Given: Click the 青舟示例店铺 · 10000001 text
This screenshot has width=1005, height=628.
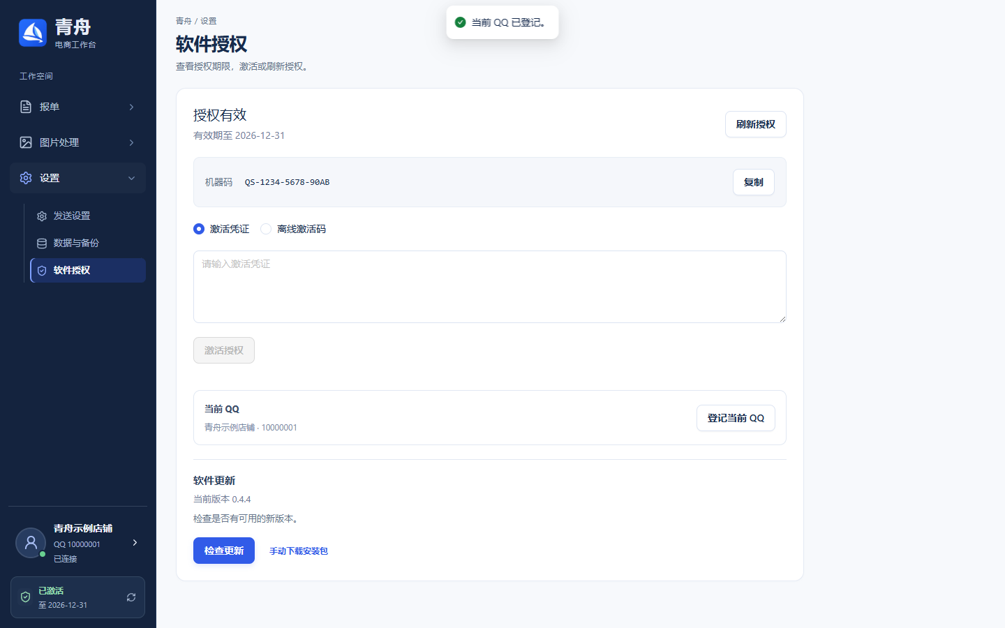Looking at the screenshot, I should (x=251, y=428).
